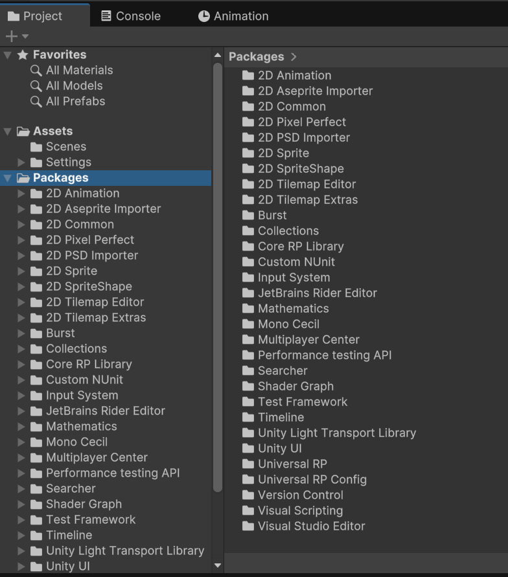Click Mathematics folder icon in right pane
The width and height of the screenshot is (508, 577).
[248, 309]
